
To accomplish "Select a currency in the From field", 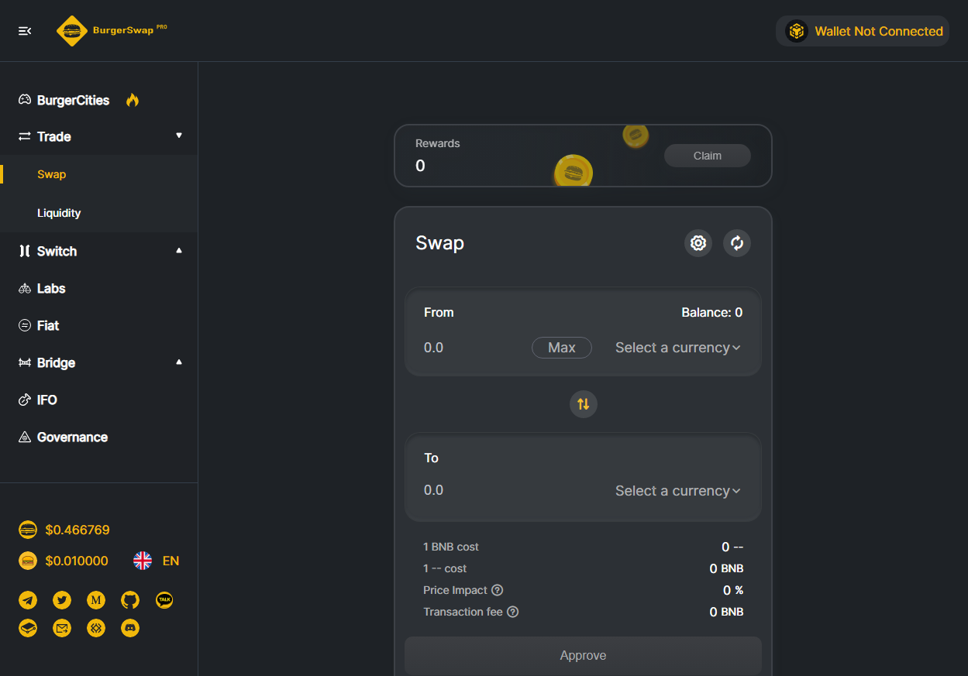I will pos(677,348).
